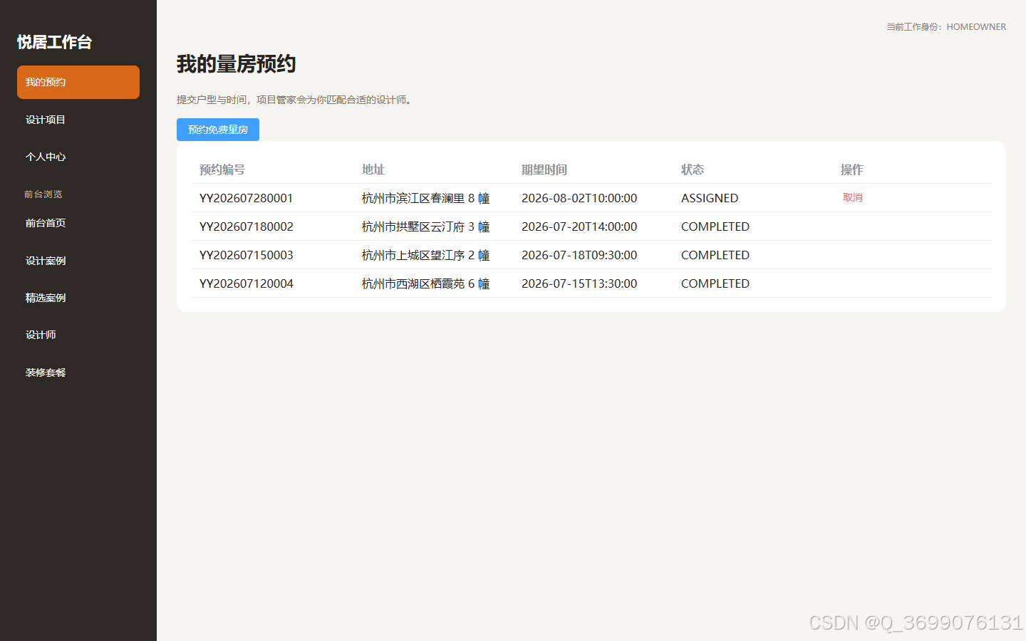
Task: Go to 设计项目 menu item
Action: click(x=78, y=120)
